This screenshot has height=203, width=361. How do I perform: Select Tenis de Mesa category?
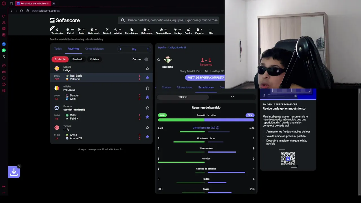click(164, 31)
